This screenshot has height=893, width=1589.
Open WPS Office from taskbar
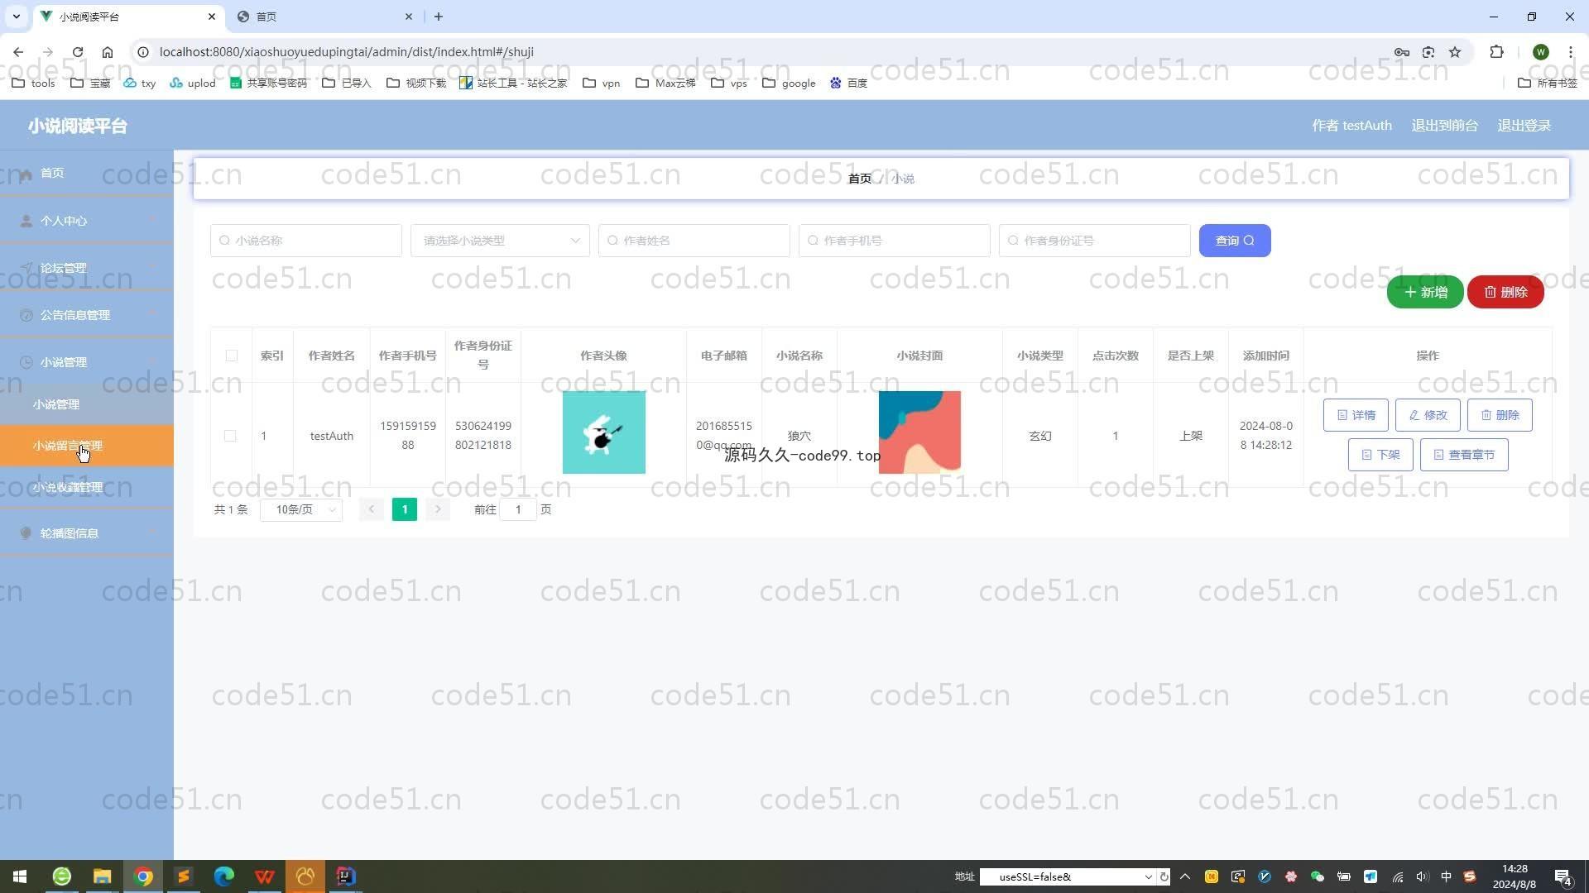point(265,876)
